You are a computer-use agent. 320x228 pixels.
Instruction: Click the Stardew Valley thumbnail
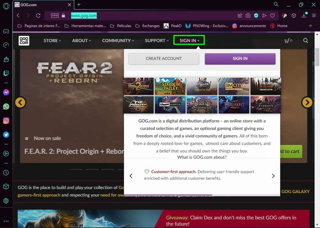coord(170,86)
